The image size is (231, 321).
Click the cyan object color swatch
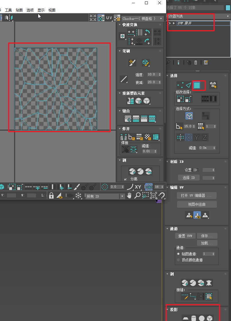[x=228, y=7]
